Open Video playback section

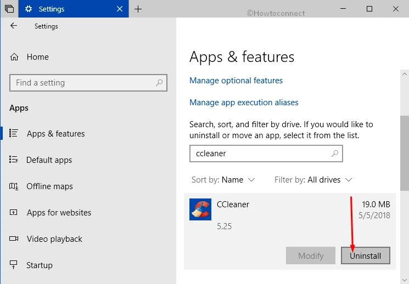(54, 239)
